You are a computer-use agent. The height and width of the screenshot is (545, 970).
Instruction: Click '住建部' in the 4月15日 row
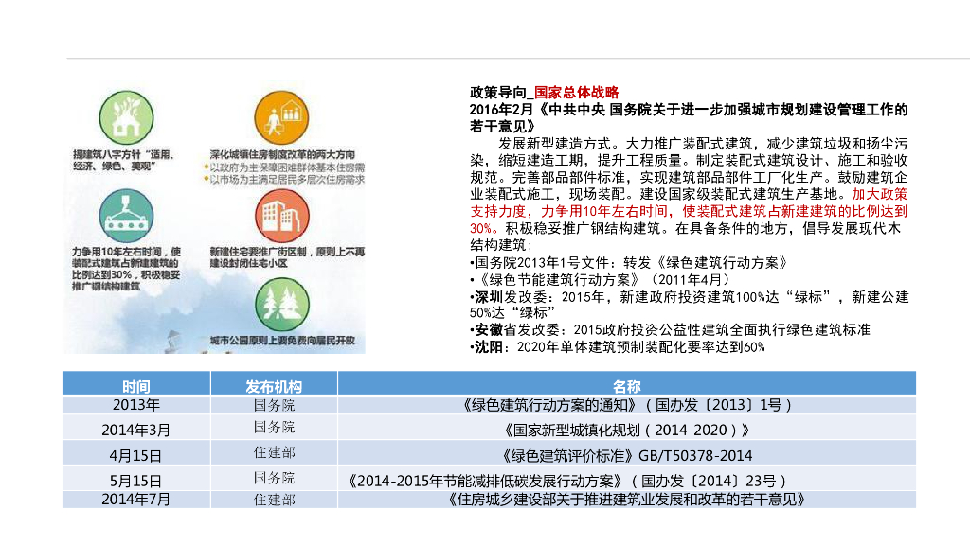274,452
